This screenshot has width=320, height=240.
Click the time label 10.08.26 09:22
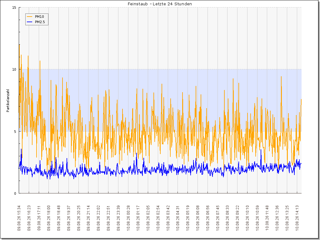pos(237,218)
